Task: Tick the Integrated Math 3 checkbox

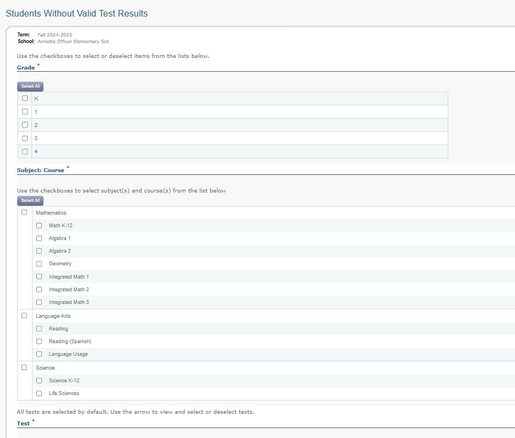Action: [39, 302]
